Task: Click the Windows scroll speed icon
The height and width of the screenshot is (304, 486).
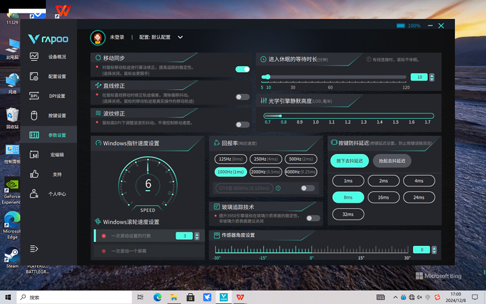Action: pos(98,221)
